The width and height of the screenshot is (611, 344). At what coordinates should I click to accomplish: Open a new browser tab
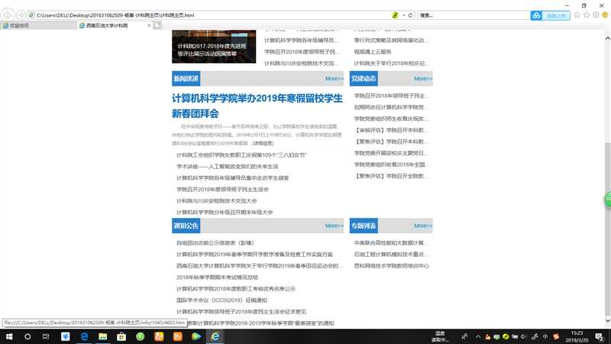(x=157, y=25)
